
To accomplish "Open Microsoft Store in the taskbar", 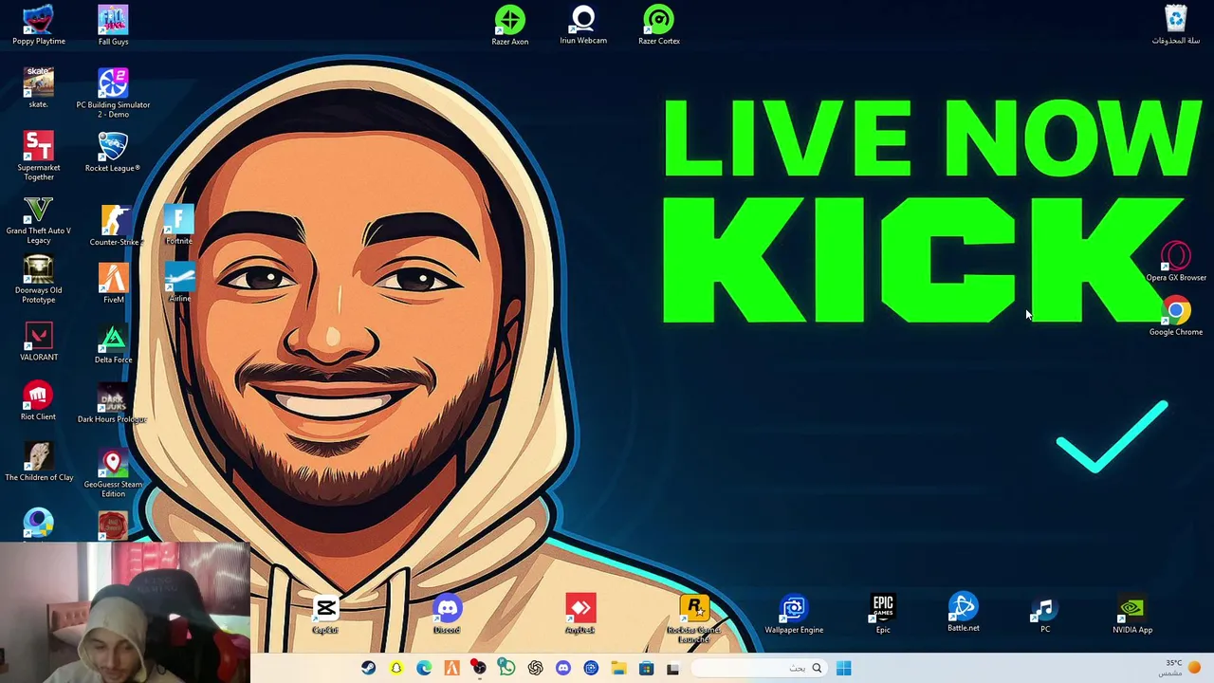I will 646,669.
